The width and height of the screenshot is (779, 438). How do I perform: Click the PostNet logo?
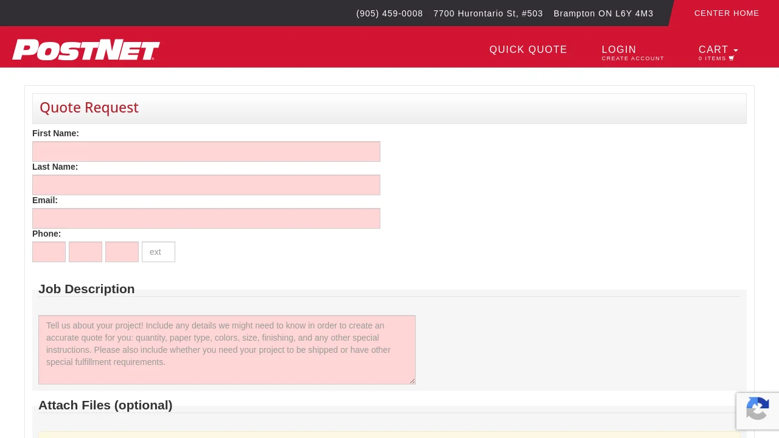point(86,50)
